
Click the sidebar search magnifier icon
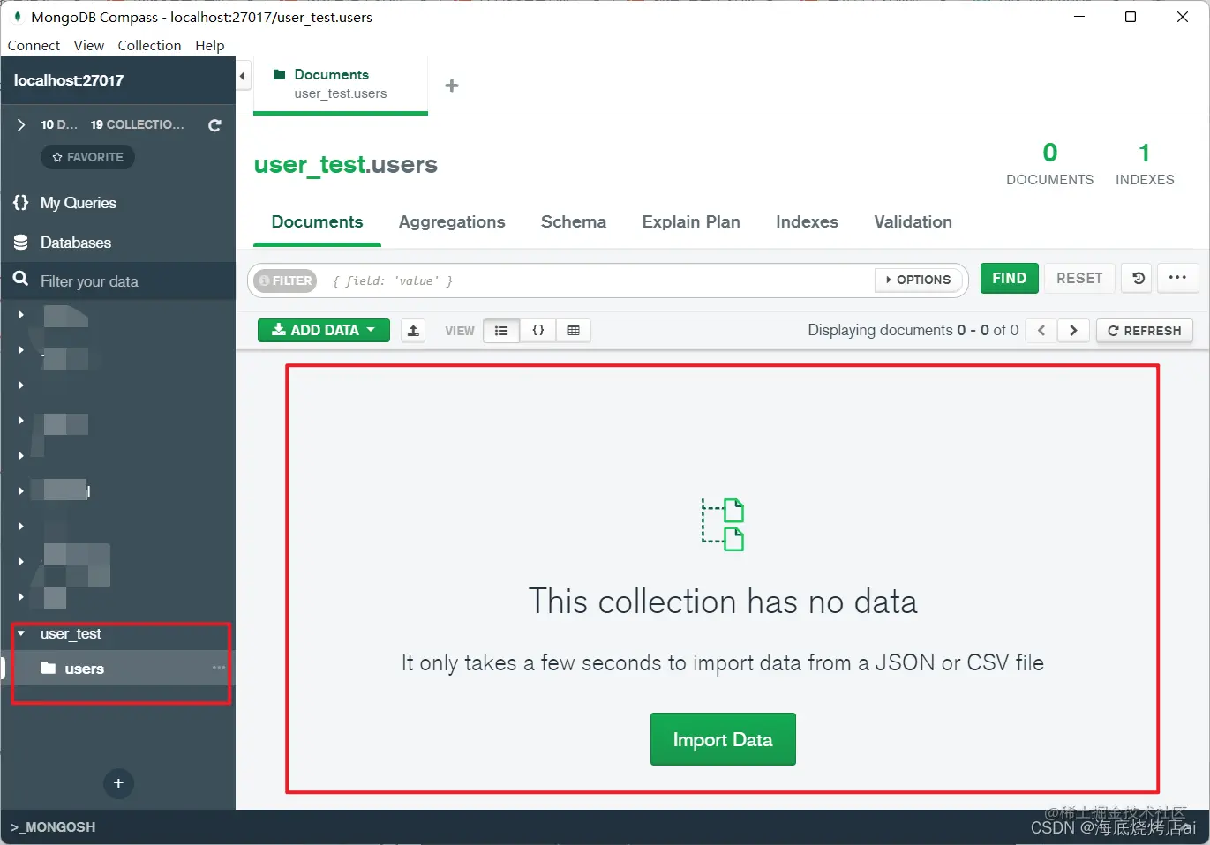coord(20,280)
